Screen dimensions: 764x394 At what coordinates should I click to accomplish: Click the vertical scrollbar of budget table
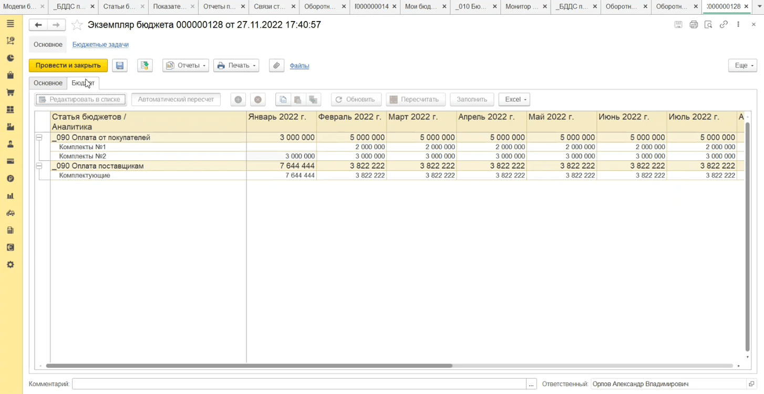pyautogui.click(x=747, y=236)
